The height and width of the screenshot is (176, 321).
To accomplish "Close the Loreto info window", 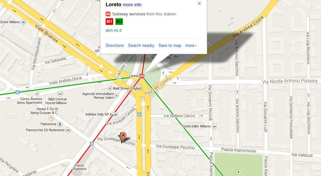I will coord(199,3).
